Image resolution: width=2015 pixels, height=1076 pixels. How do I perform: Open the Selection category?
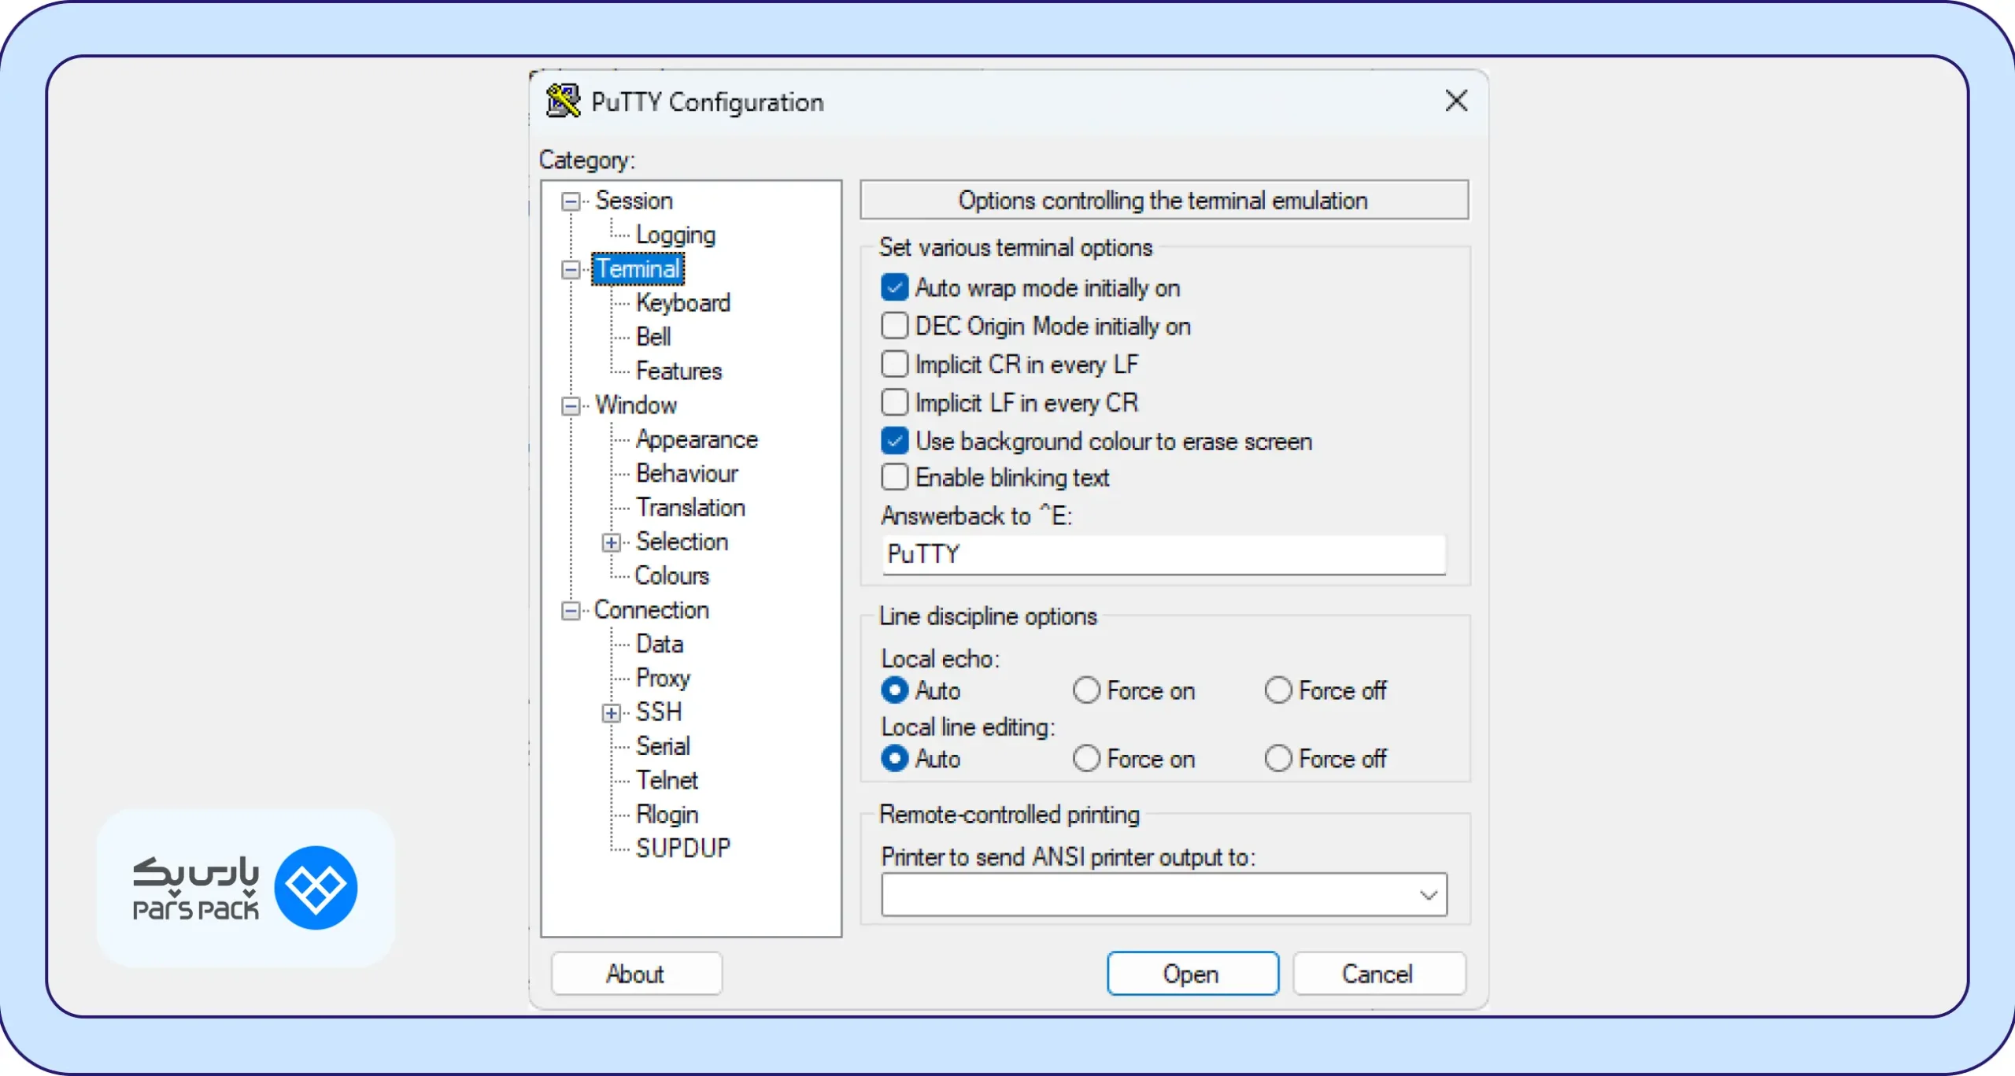pyautogui.click(x=682, y=542)
